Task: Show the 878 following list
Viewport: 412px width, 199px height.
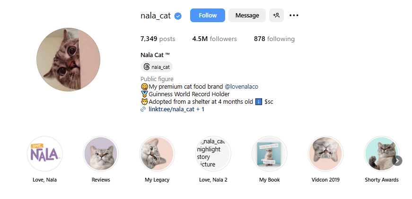Action: click(x=274, y=39)
